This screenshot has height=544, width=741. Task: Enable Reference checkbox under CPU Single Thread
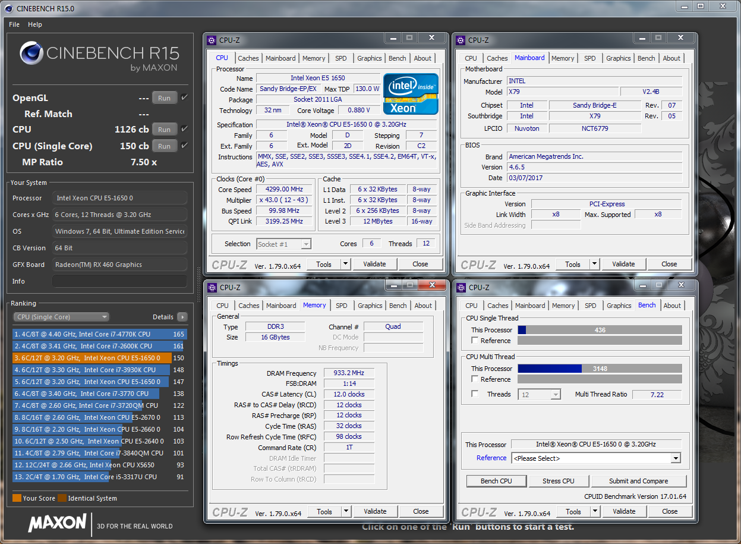(474, 341)
